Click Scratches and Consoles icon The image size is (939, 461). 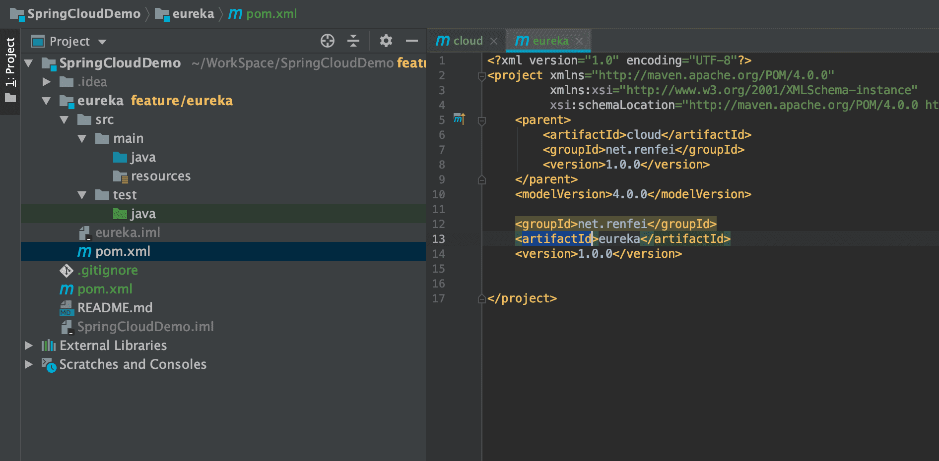click(x=49, y=365)
